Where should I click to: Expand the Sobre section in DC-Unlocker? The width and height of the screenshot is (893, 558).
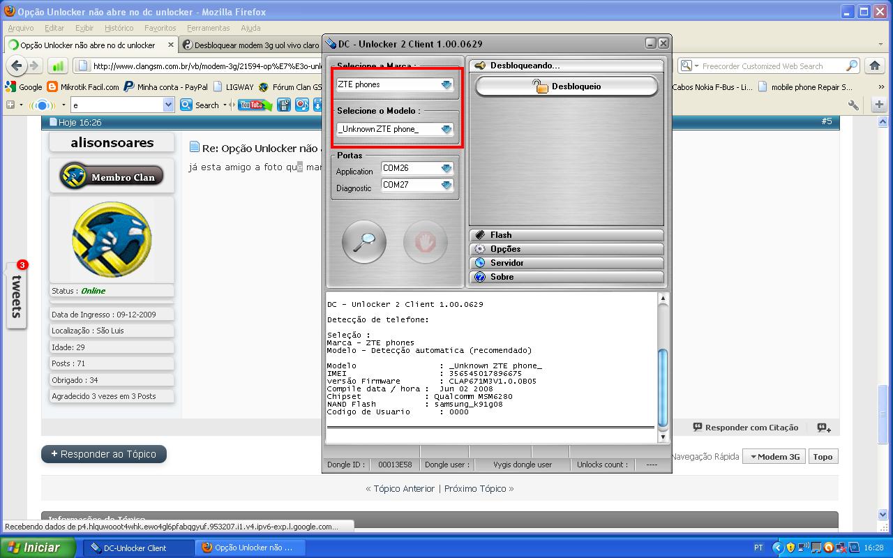coord(566,277)
